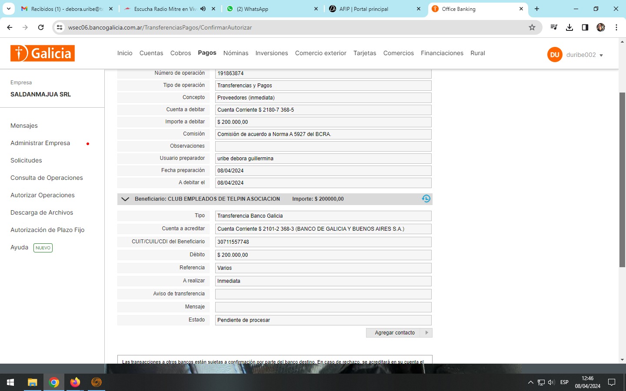Click the page vertical scrollbar

coord(622,179)
